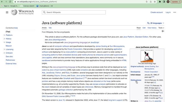Open the Java Platform, Standard Edition link
The width and height of the screenshot is (182, 102).
coord(136,37)
